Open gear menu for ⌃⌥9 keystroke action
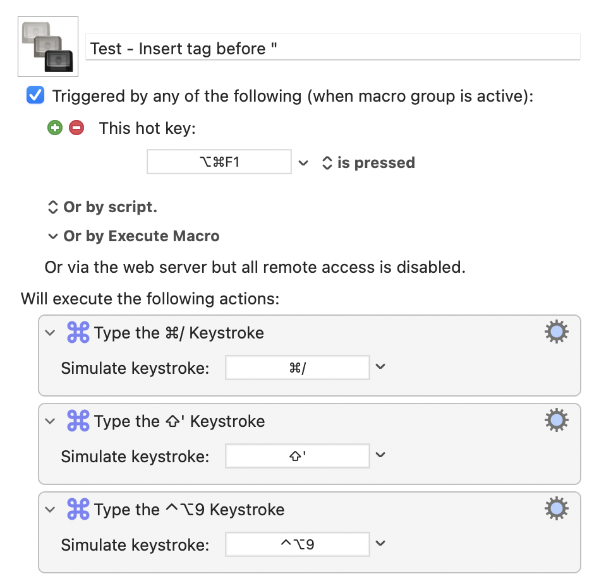This screenshot has height=586, width=599. [556, 508]
